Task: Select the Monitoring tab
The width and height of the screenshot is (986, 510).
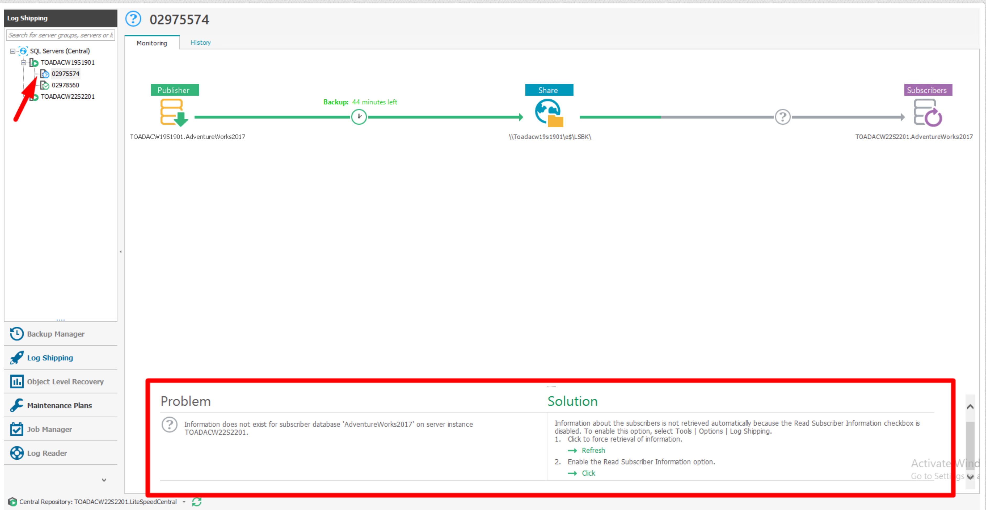Action: click(x=152, y=43)
